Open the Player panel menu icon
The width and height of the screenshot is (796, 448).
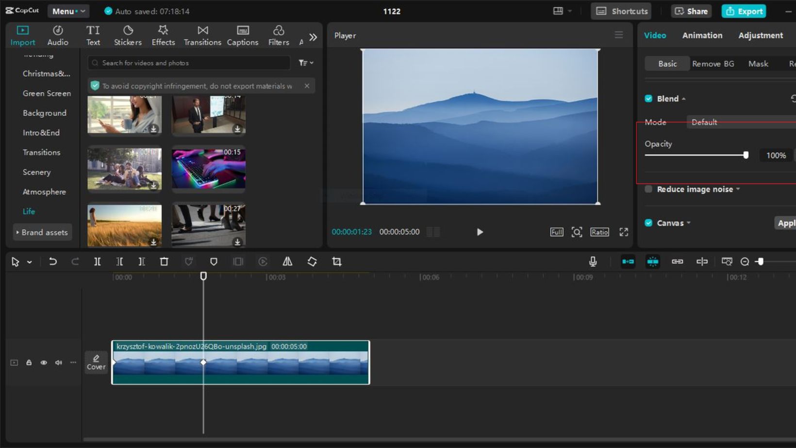pos(619,35)
